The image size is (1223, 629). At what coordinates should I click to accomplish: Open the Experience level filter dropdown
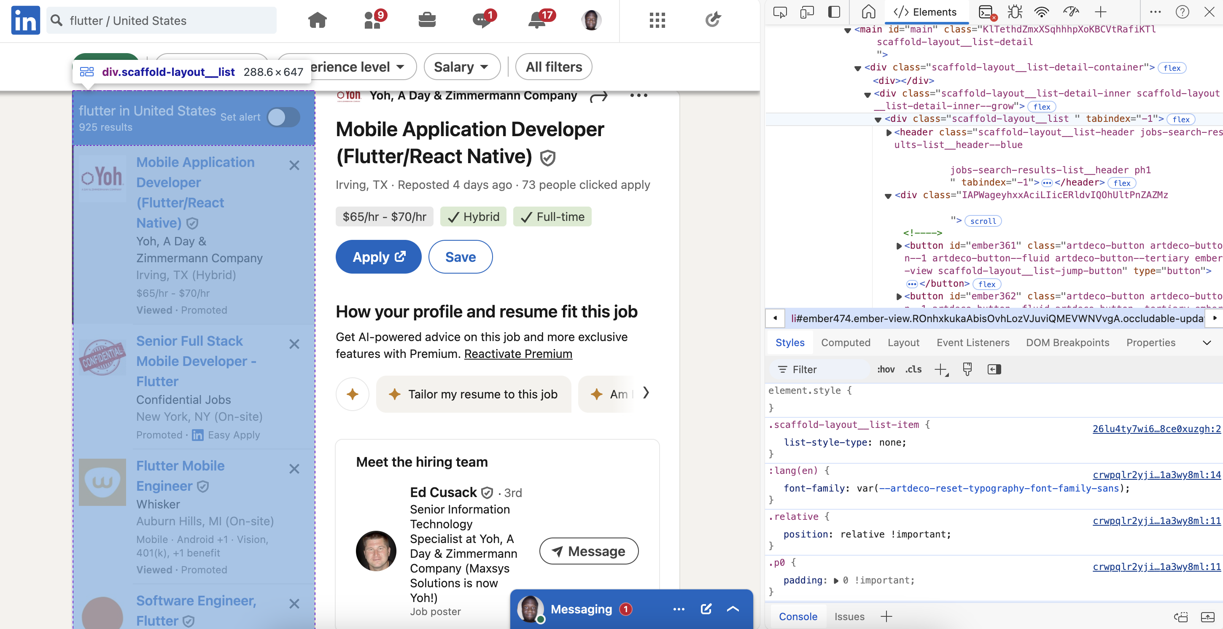click(348, 67)
